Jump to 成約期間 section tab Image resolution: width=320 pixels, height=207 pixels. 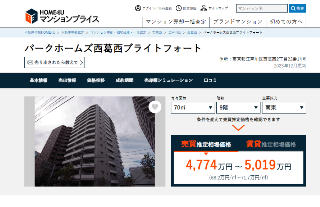[x=124, y=80]
